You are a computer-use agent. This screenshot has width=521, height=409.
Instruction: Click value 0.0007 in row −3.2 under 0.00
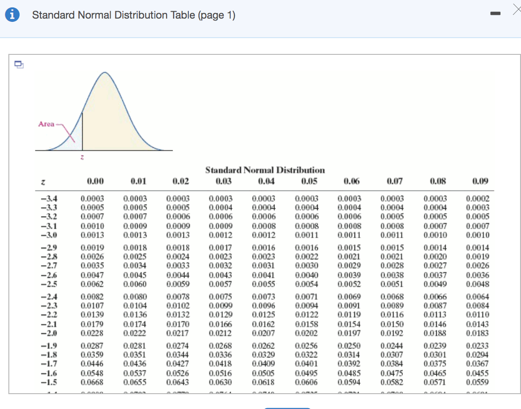[92, 217]
